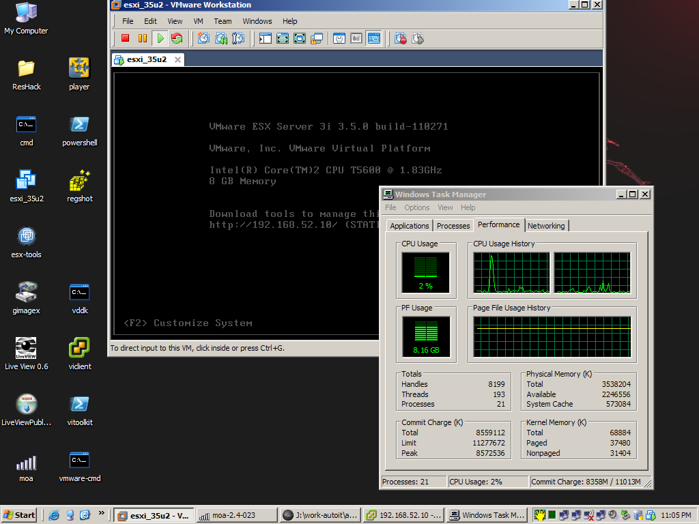
Task: Open the snapshot manager toolbar icon
Action: click(x=238, y=38)
